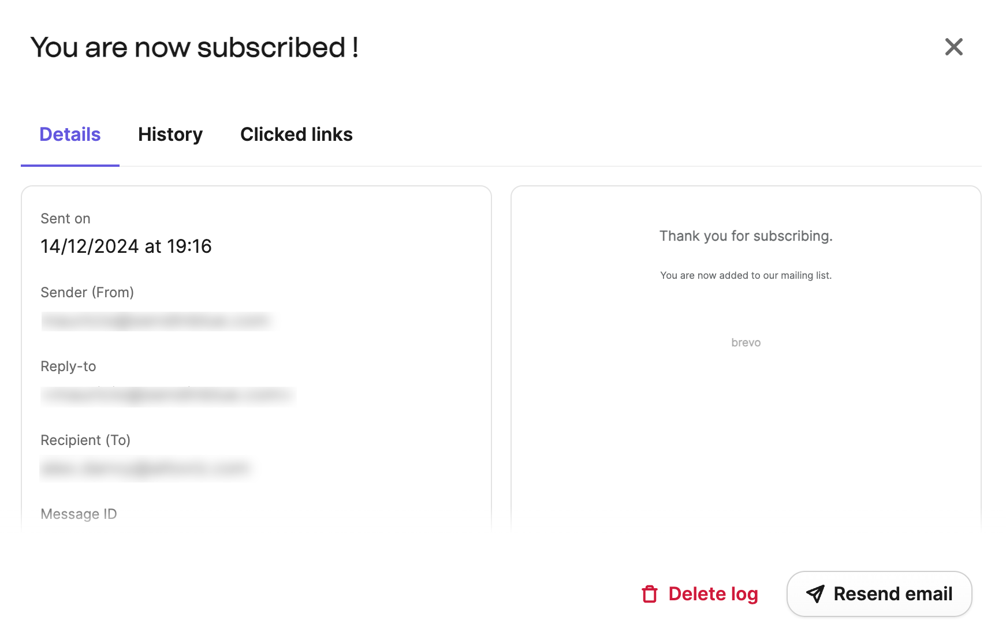Open the Clicked links tab

[296, 134]
